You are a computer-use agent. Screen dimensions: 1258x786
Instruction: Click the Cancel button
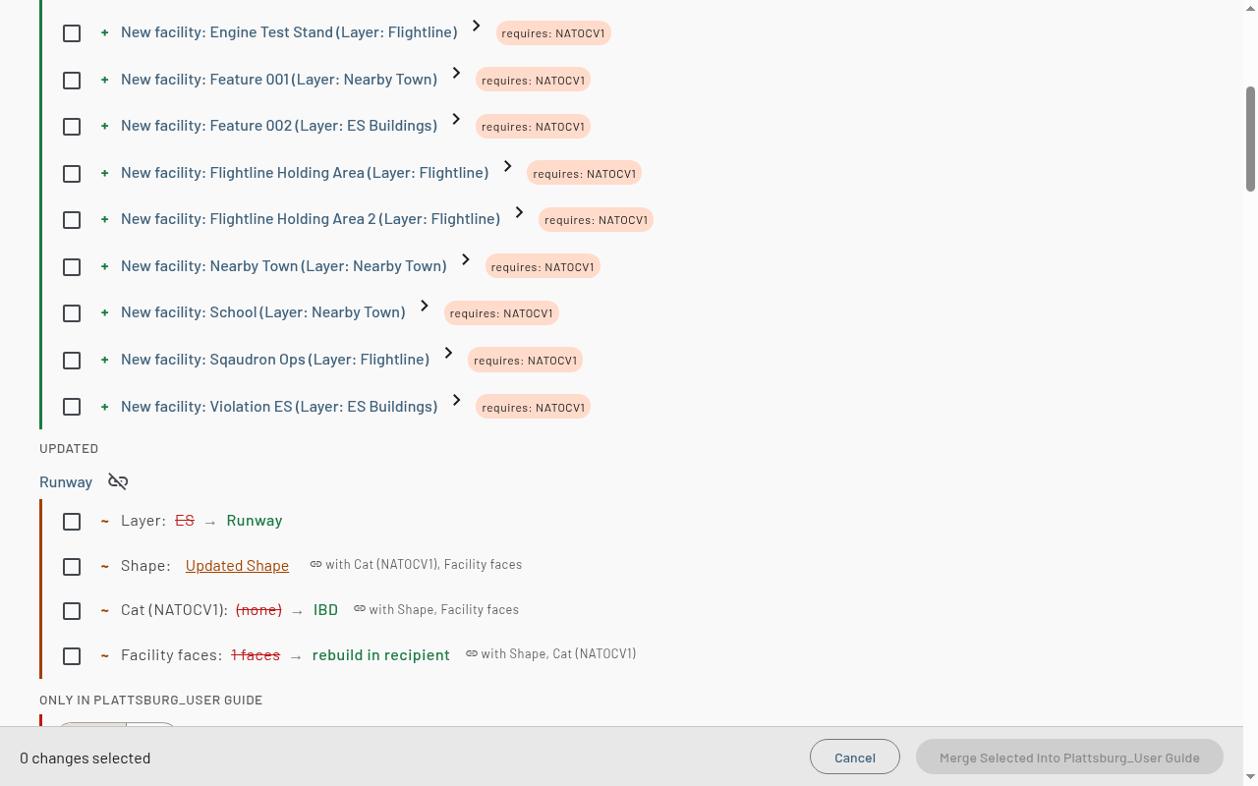point(855,758)
